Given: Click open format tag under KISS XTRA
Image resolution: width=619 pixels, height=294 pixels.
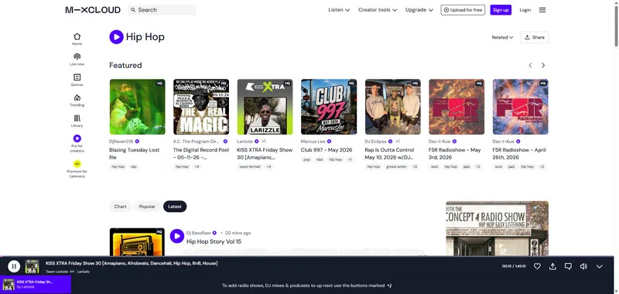Looking at the screenshot, I should tap(249, 166).
